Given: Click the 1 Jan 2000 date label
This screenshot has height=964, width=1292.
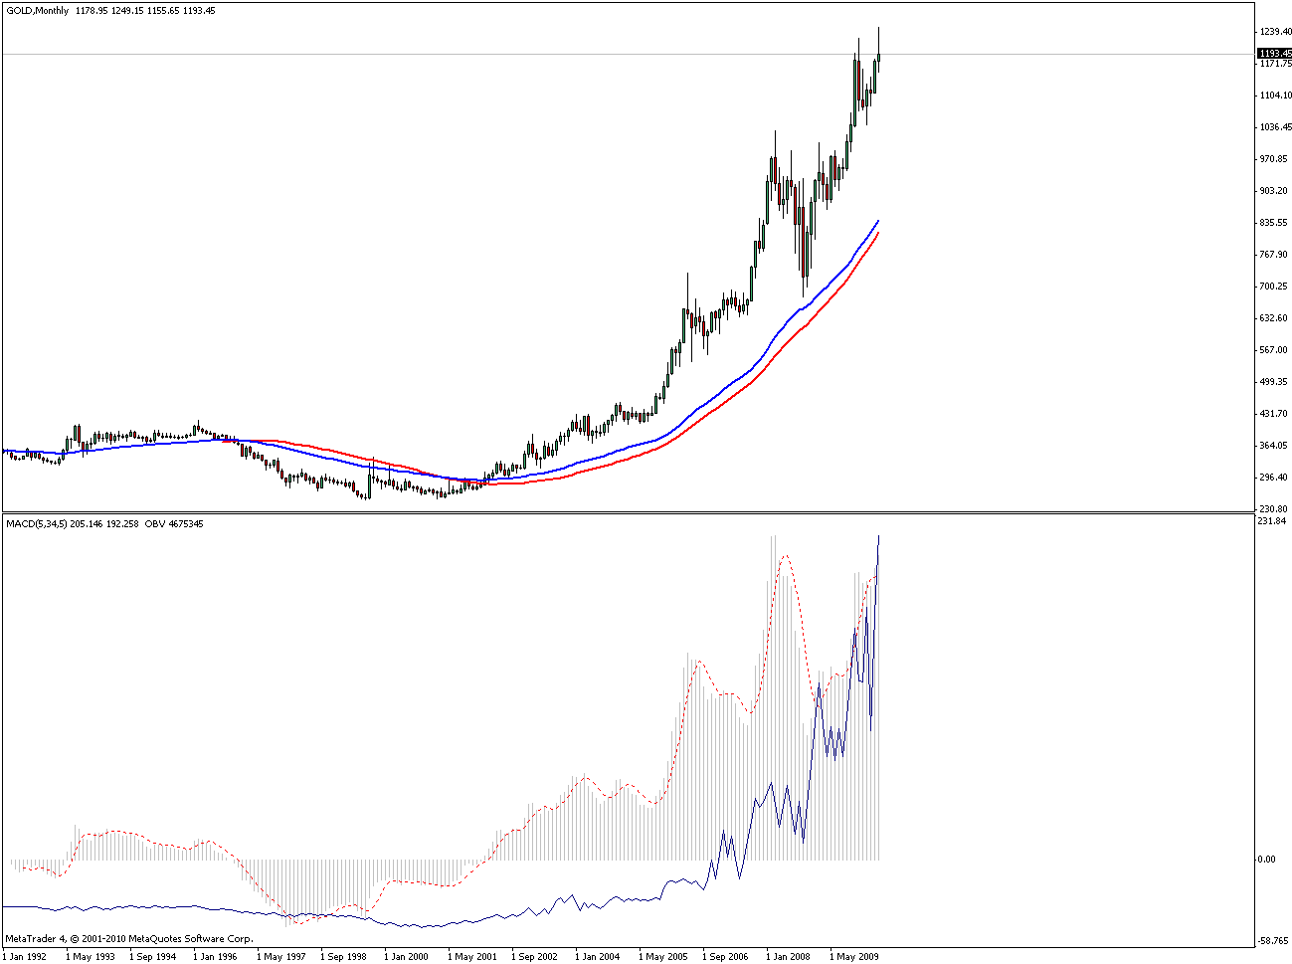Looking at the screenshot, I should (x=407, y=957).
